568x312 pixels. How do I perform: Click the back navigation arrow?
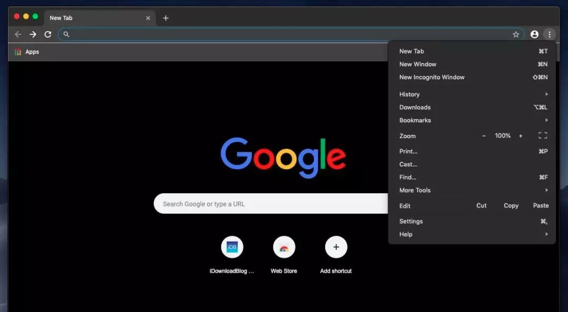18,34
